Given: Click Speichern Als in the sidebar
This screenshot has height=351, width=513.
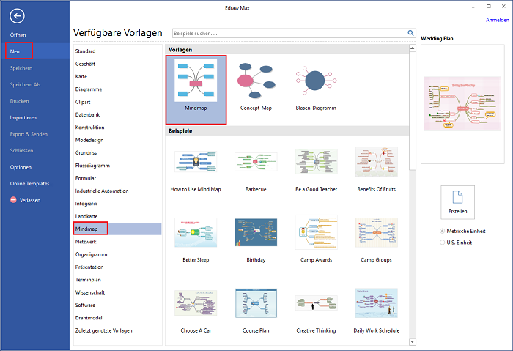Looking at the screenshot, I should 25,84.
